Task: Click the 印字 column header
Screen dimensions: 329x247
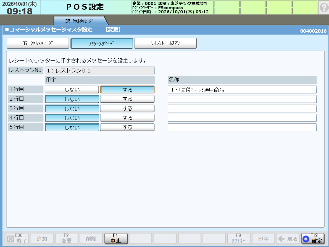Action: tap(100, 80)
